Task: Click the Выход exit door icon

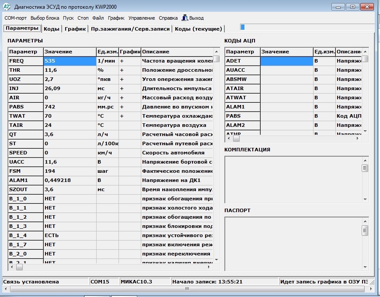Action: [185, 18]
